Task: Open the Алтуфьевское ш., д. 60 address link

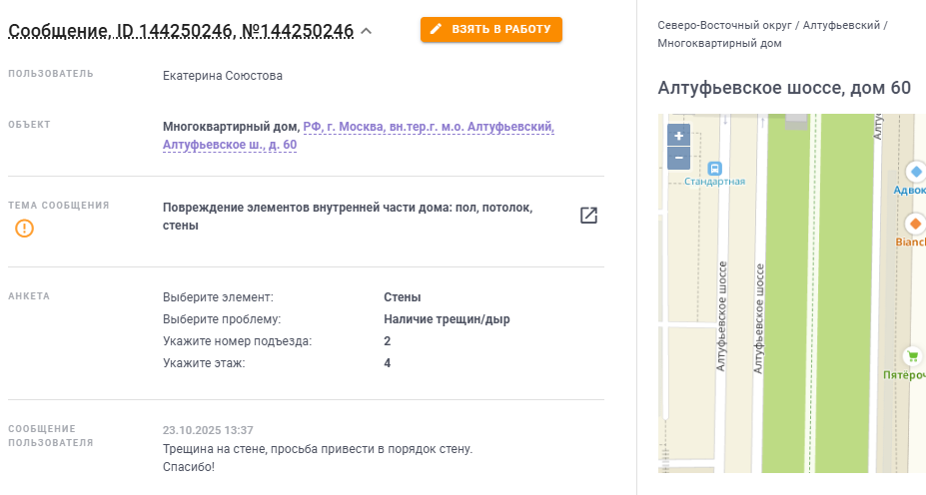Action: (x=229, y=145)
